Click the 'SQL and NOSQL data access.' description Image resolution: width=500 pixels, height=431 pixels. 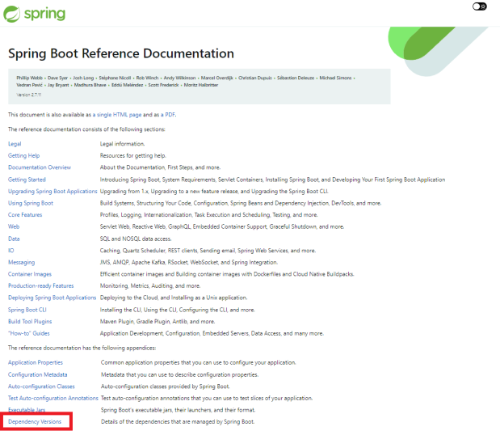point(136,239)
